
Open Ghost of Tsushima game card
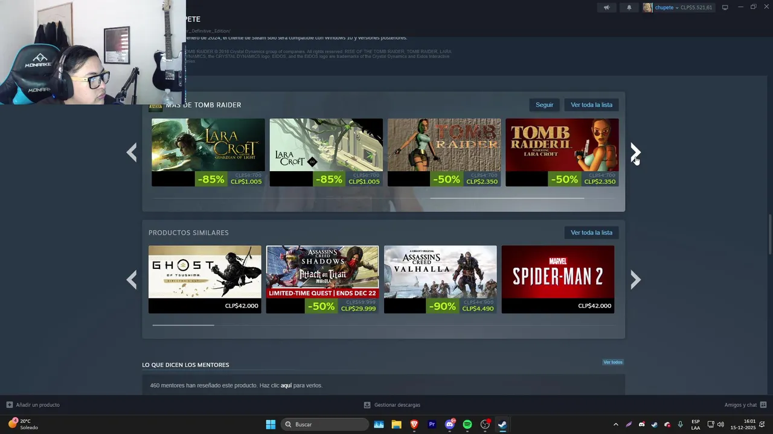tap(205, 279)
